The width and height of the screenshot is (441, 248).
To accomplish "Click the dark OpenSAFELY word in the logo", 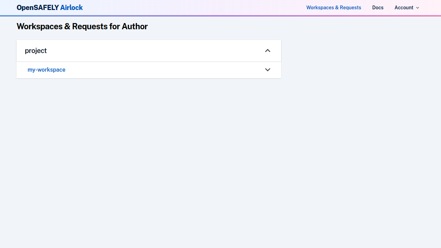I will click(x=38, y=8).
